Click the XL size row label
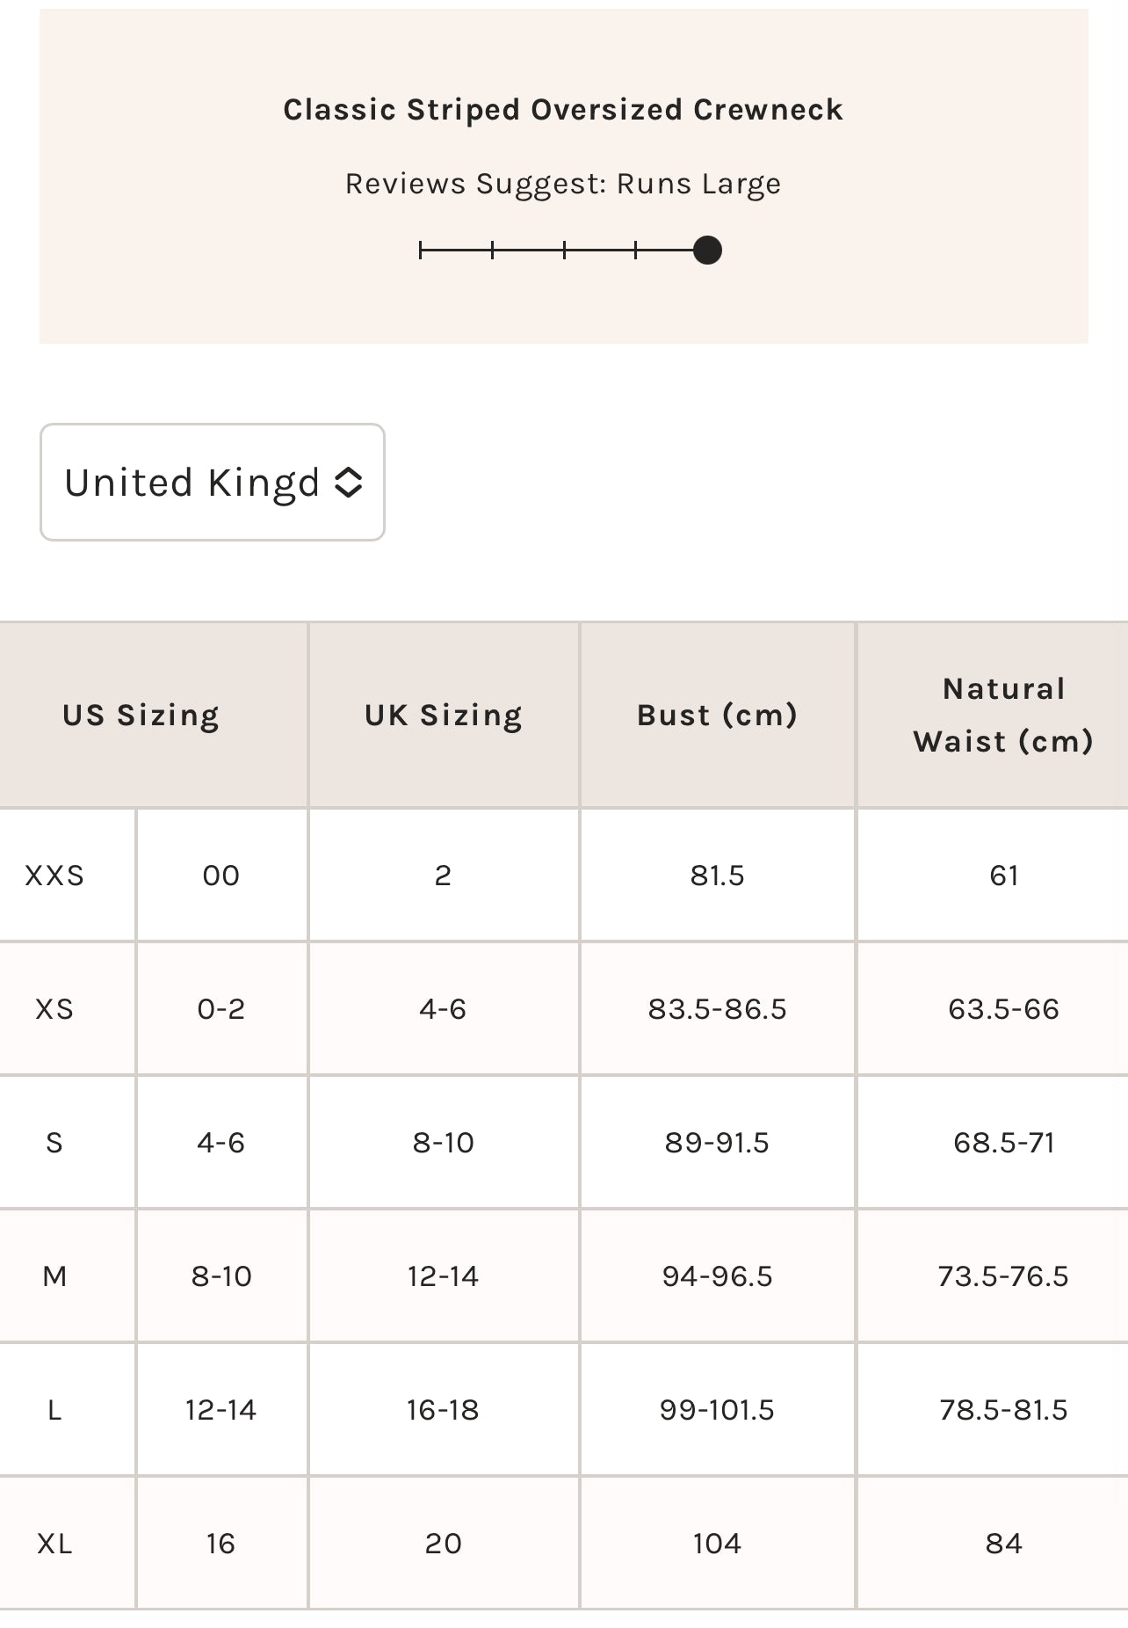This screenshot has width=1128, height=1628. [x=54, y=1544]
